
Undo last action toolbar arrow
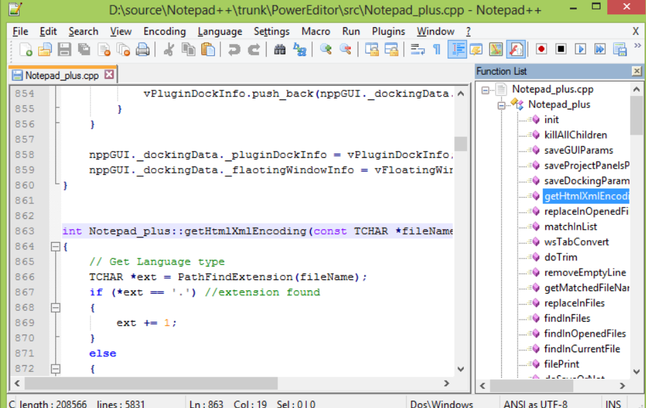click(x=234, y=50)
